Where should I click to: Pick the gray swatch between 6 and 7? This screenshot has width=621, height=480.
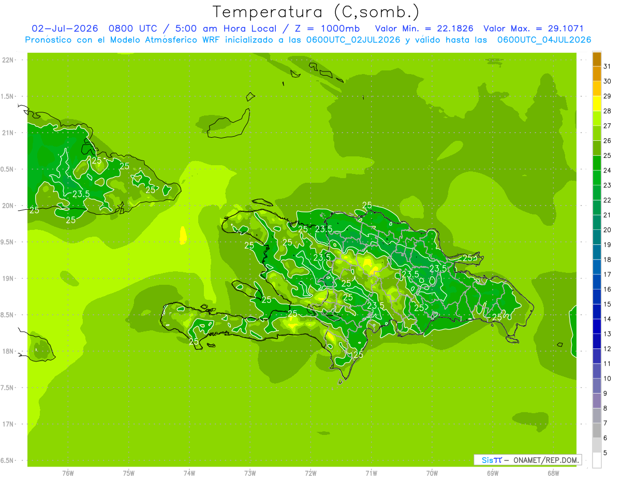tap(597, 430)
